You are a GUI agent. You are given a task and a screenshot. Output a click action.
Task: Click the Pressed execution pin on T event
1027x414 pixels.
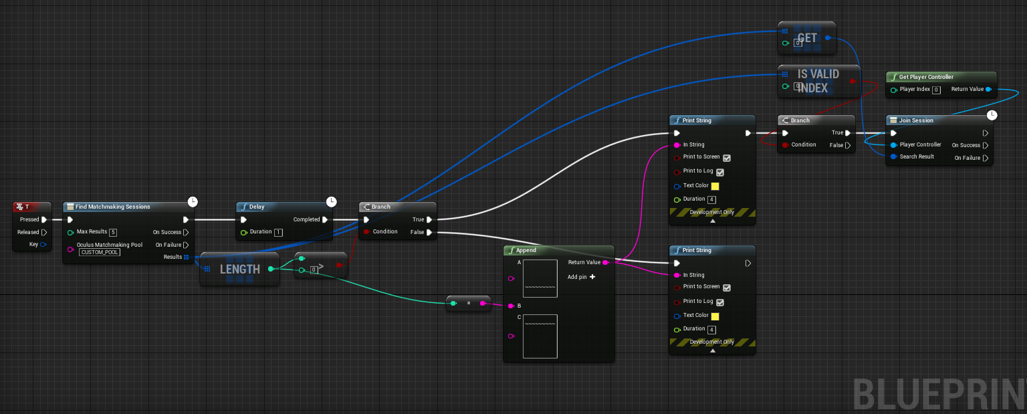44,219
